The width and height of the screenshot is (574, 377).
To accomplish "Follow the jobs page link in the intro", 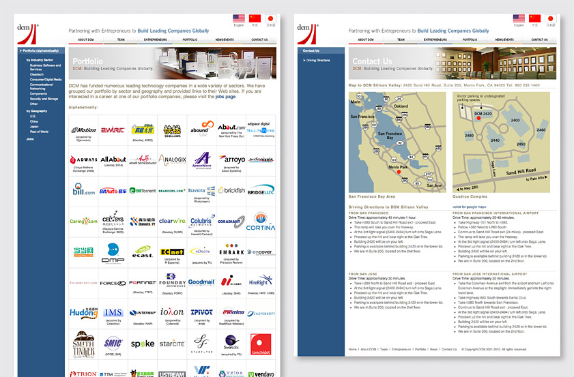I will coord(225,97).
